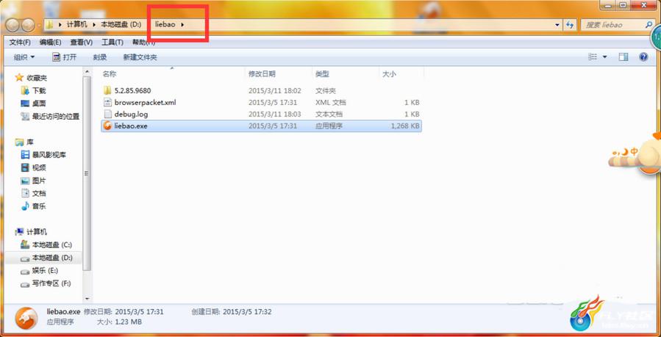
Task: Toggle the preview pane icon
Action: [624, 57]
